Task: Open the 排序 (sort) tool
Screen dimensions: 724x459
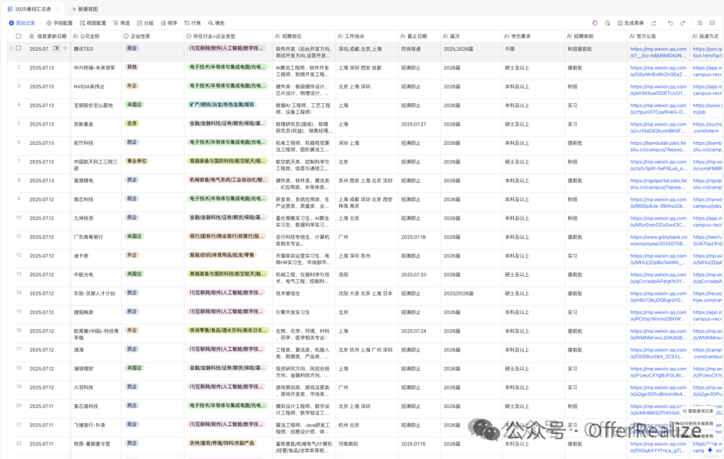Action: point(168,23)
